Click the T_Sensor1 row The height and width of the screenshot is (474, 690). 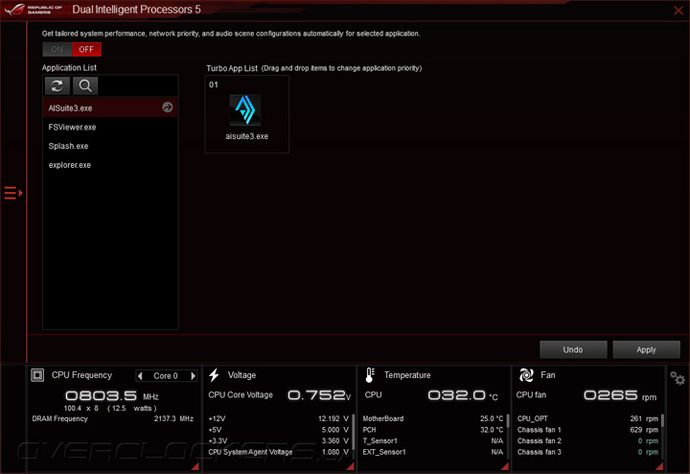click(433, 440)
